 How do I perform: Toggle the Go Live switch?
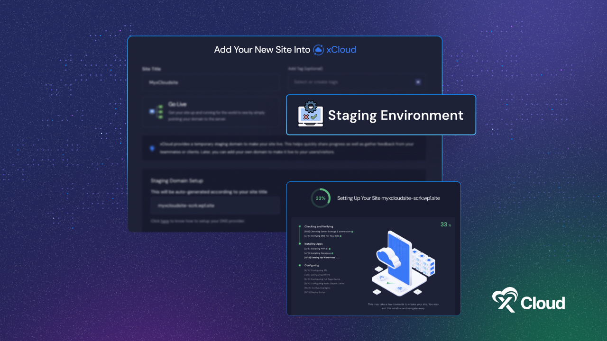pyautogui.click(x=152, y=111)
